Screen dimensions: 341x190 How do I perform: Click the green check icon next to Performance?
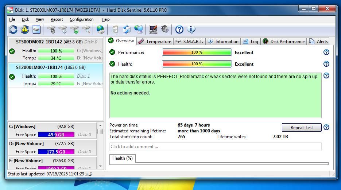tap(112, 52)
